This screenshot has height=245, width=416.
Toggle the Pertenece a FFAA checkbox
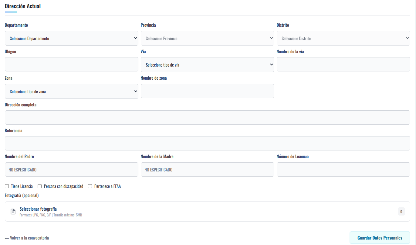pos(90,186)
